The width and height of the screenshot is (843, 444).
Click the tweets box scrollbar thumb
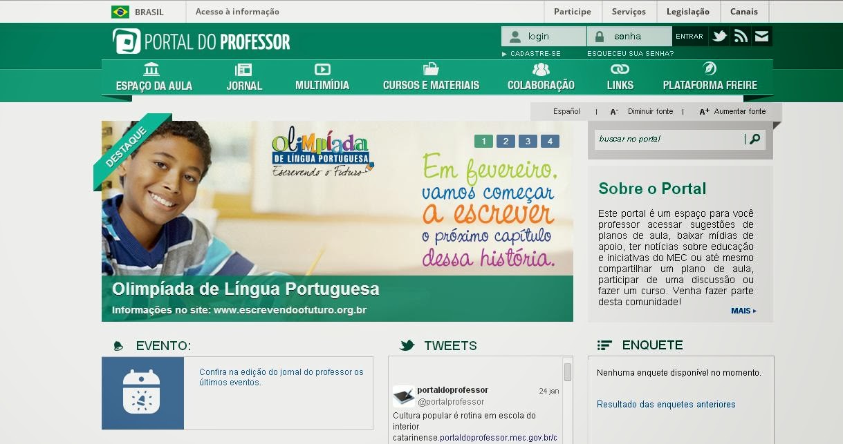click(568, 372)
